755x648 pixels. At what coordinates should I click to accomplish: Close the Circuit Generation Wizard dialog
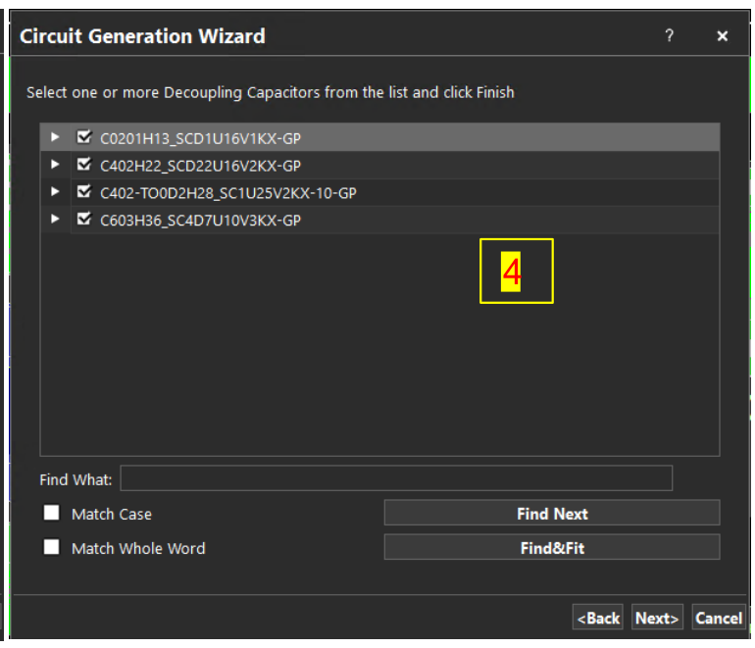[722, 36]
